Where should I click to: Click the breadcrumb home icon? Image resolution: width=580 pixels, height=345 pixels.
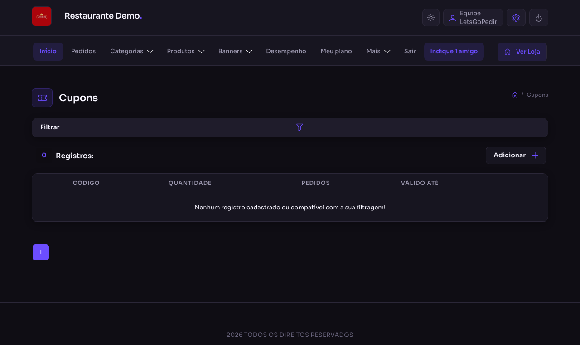pyautogui.click(x=515, y=95)
